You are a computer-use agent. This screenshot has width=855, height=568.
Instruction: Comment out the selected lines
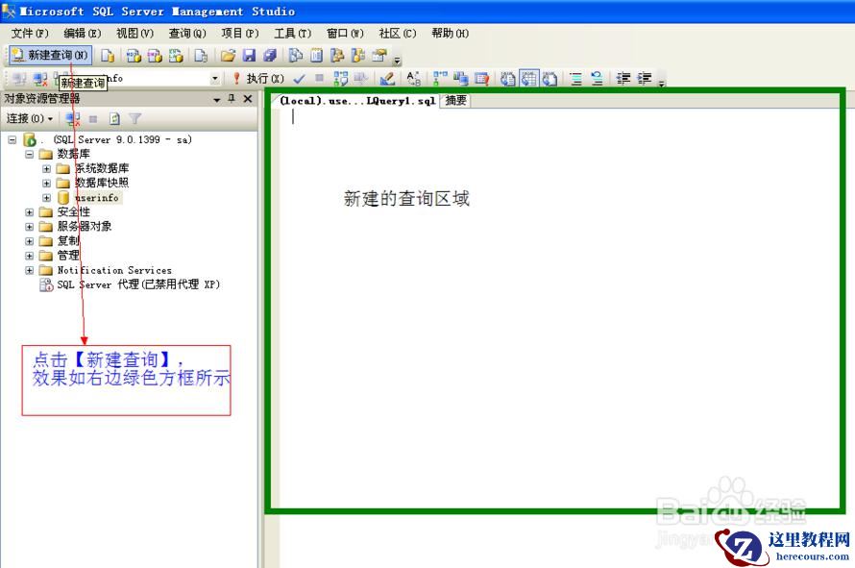coord(575,79)
